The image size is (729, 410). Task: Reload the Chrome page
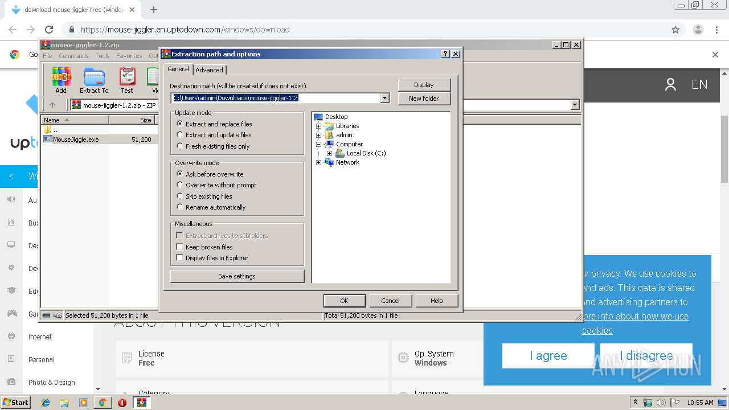[49, 30]
